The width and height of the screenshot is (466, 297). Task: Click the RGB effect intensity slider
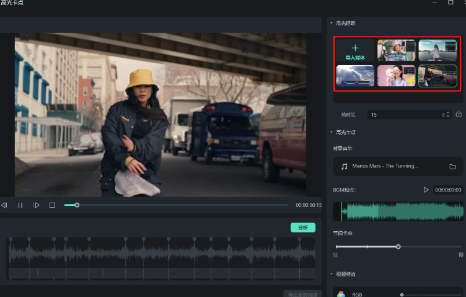pos(402,295)
